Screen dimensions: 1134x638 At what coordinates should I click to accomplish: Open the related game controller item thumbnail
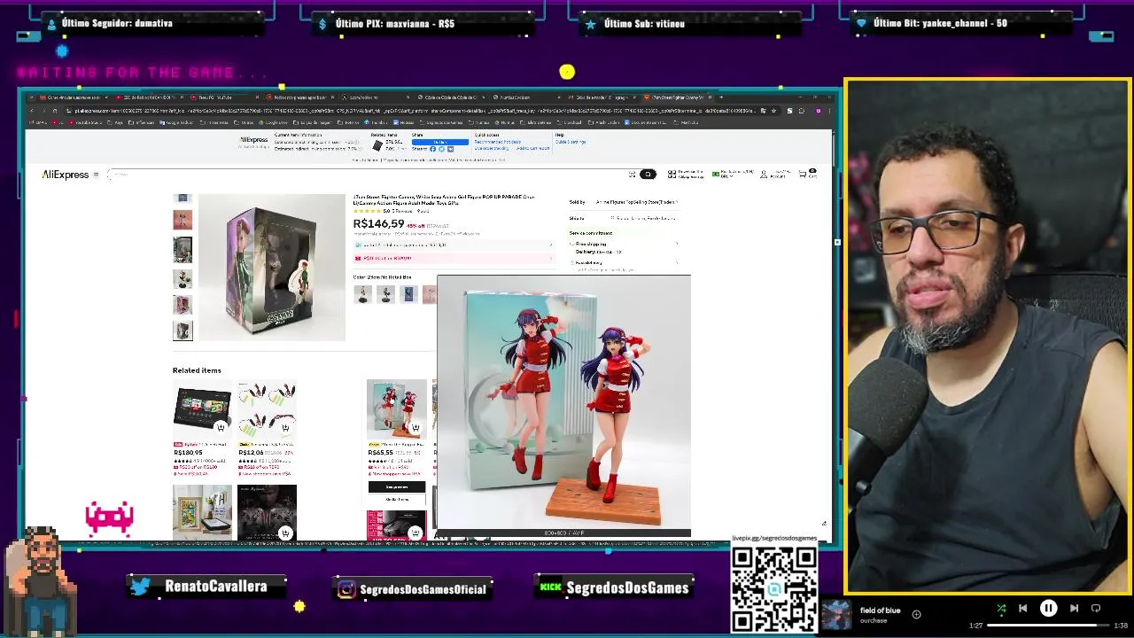267,512
